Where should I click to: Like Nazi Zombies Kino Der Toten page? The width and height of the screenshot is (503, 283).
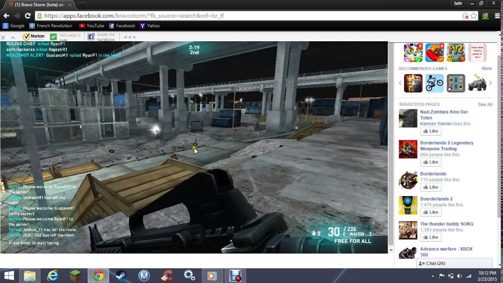(x=431, y=131)
